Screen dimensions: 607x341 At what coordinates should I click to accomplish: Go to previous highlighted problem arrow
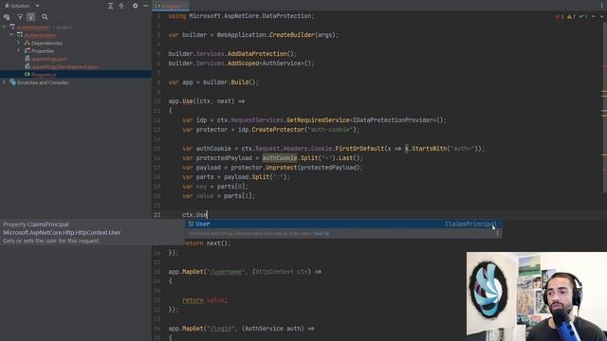pyautogui.click(x=594, y=17)
